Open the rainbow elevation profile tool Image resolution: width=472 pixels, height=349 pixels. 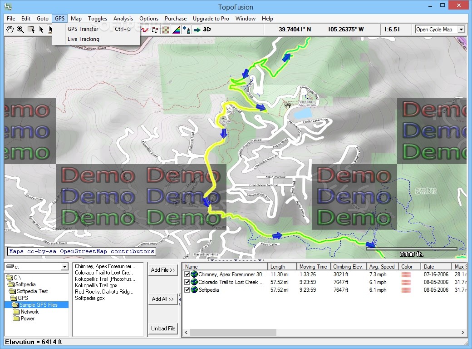click(176, 30)
